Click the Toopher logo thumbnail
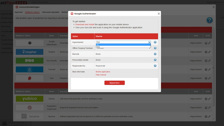 (29, 52)
